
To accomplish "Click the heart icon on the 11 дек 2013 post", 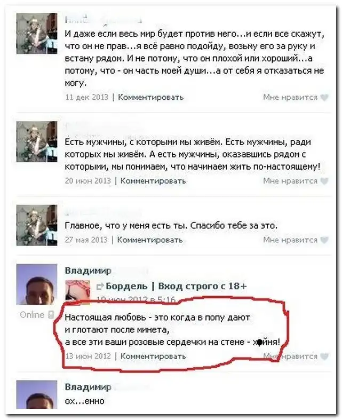I will tap(324, 97).
